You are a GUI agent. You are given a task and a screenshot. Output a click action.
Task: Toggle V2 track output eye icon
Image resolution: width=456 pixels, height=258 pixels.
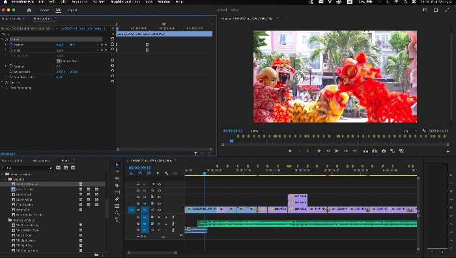(x=159, y=203)
